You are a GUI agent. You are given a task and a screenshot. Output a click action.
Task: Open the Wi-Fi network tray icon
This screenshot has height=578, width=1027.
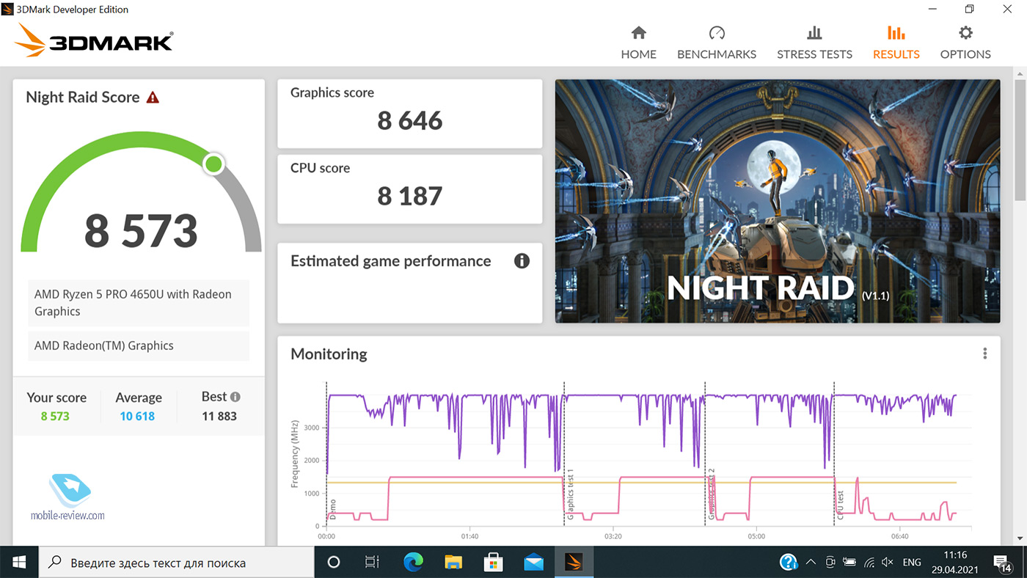point(869,563)
